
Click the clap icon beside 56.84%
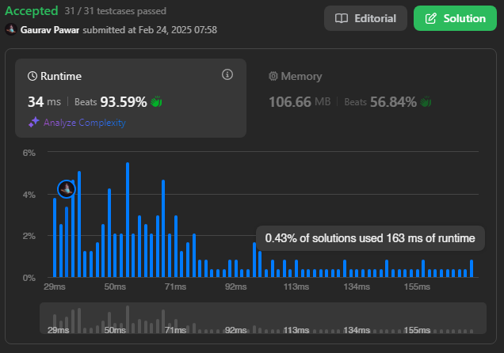coord(426,101)
